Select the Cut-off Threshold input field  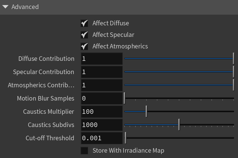click(x=102, y=138)
